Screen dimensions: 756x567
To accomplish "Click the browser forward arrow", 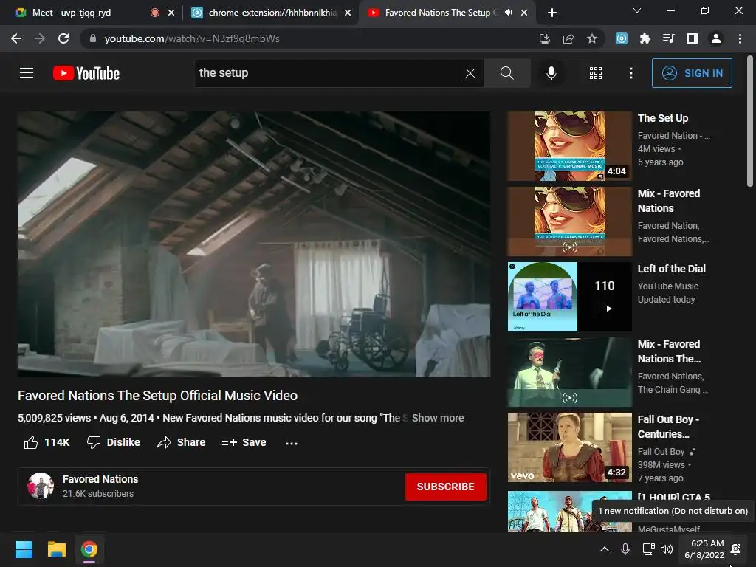I will point(40,38).
